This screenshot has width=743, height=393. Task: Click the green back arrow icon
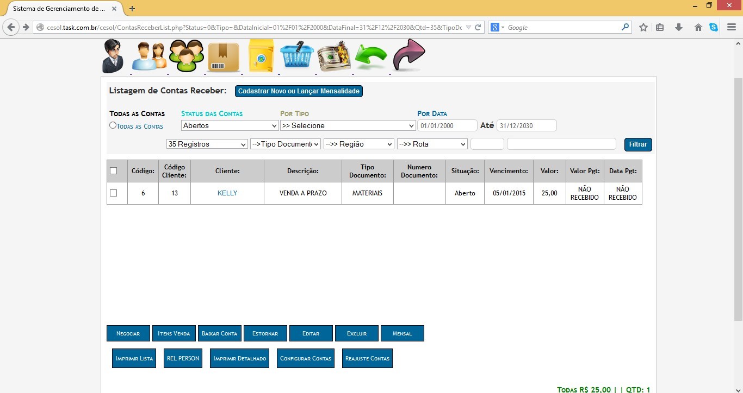coord(370,57)
